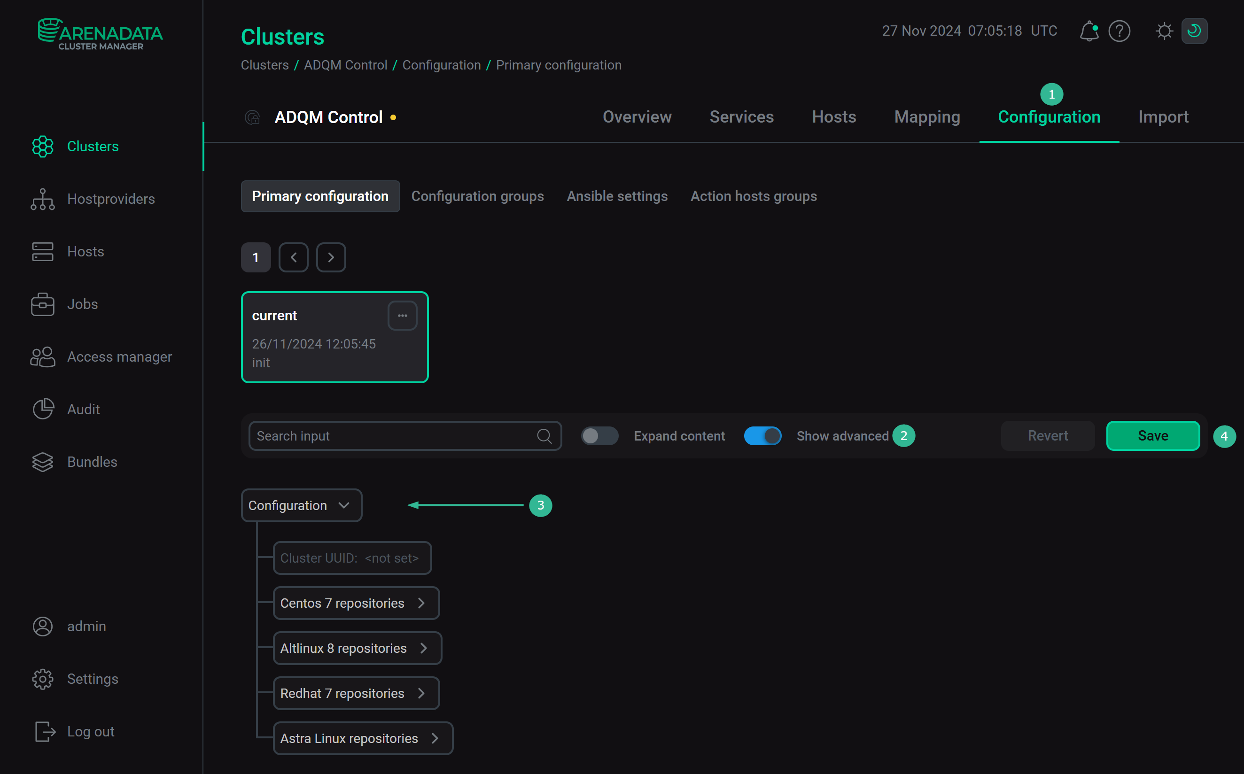This screenshot has height=774, width=1244.
Task: Open the Audit section
Action: [x=83, y=409]
